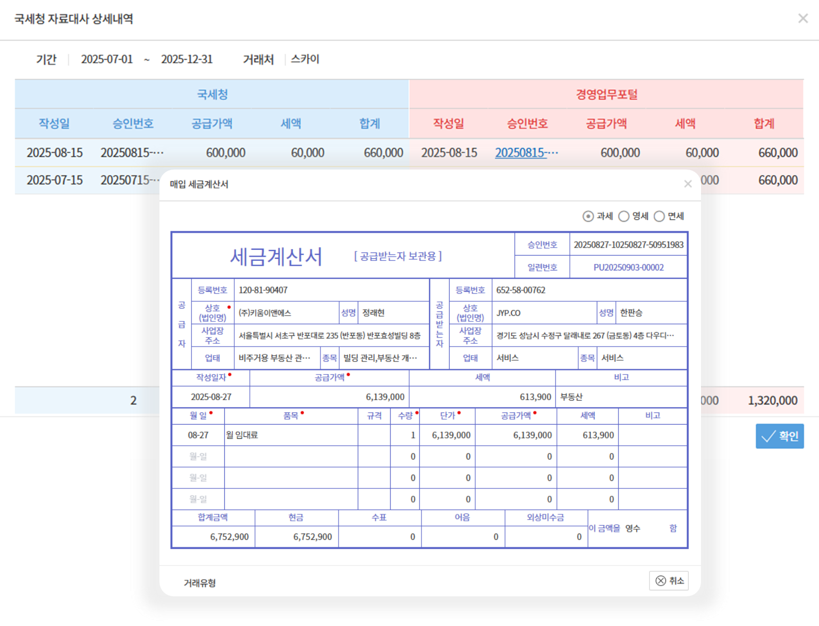Image resolution: width=819 pixels, height=626 pixels.
Task: Click the 확인 confirm button
Action: (x=779, y=436)
